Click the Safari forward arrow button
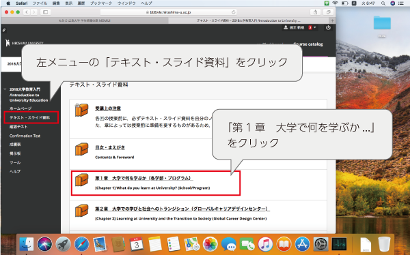The image size is (410, 255). tap(34, 12)
